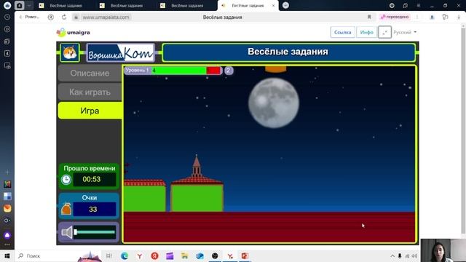Click the three dots at sidebar bottom
The image size is (466, 262).
point(7,245)
